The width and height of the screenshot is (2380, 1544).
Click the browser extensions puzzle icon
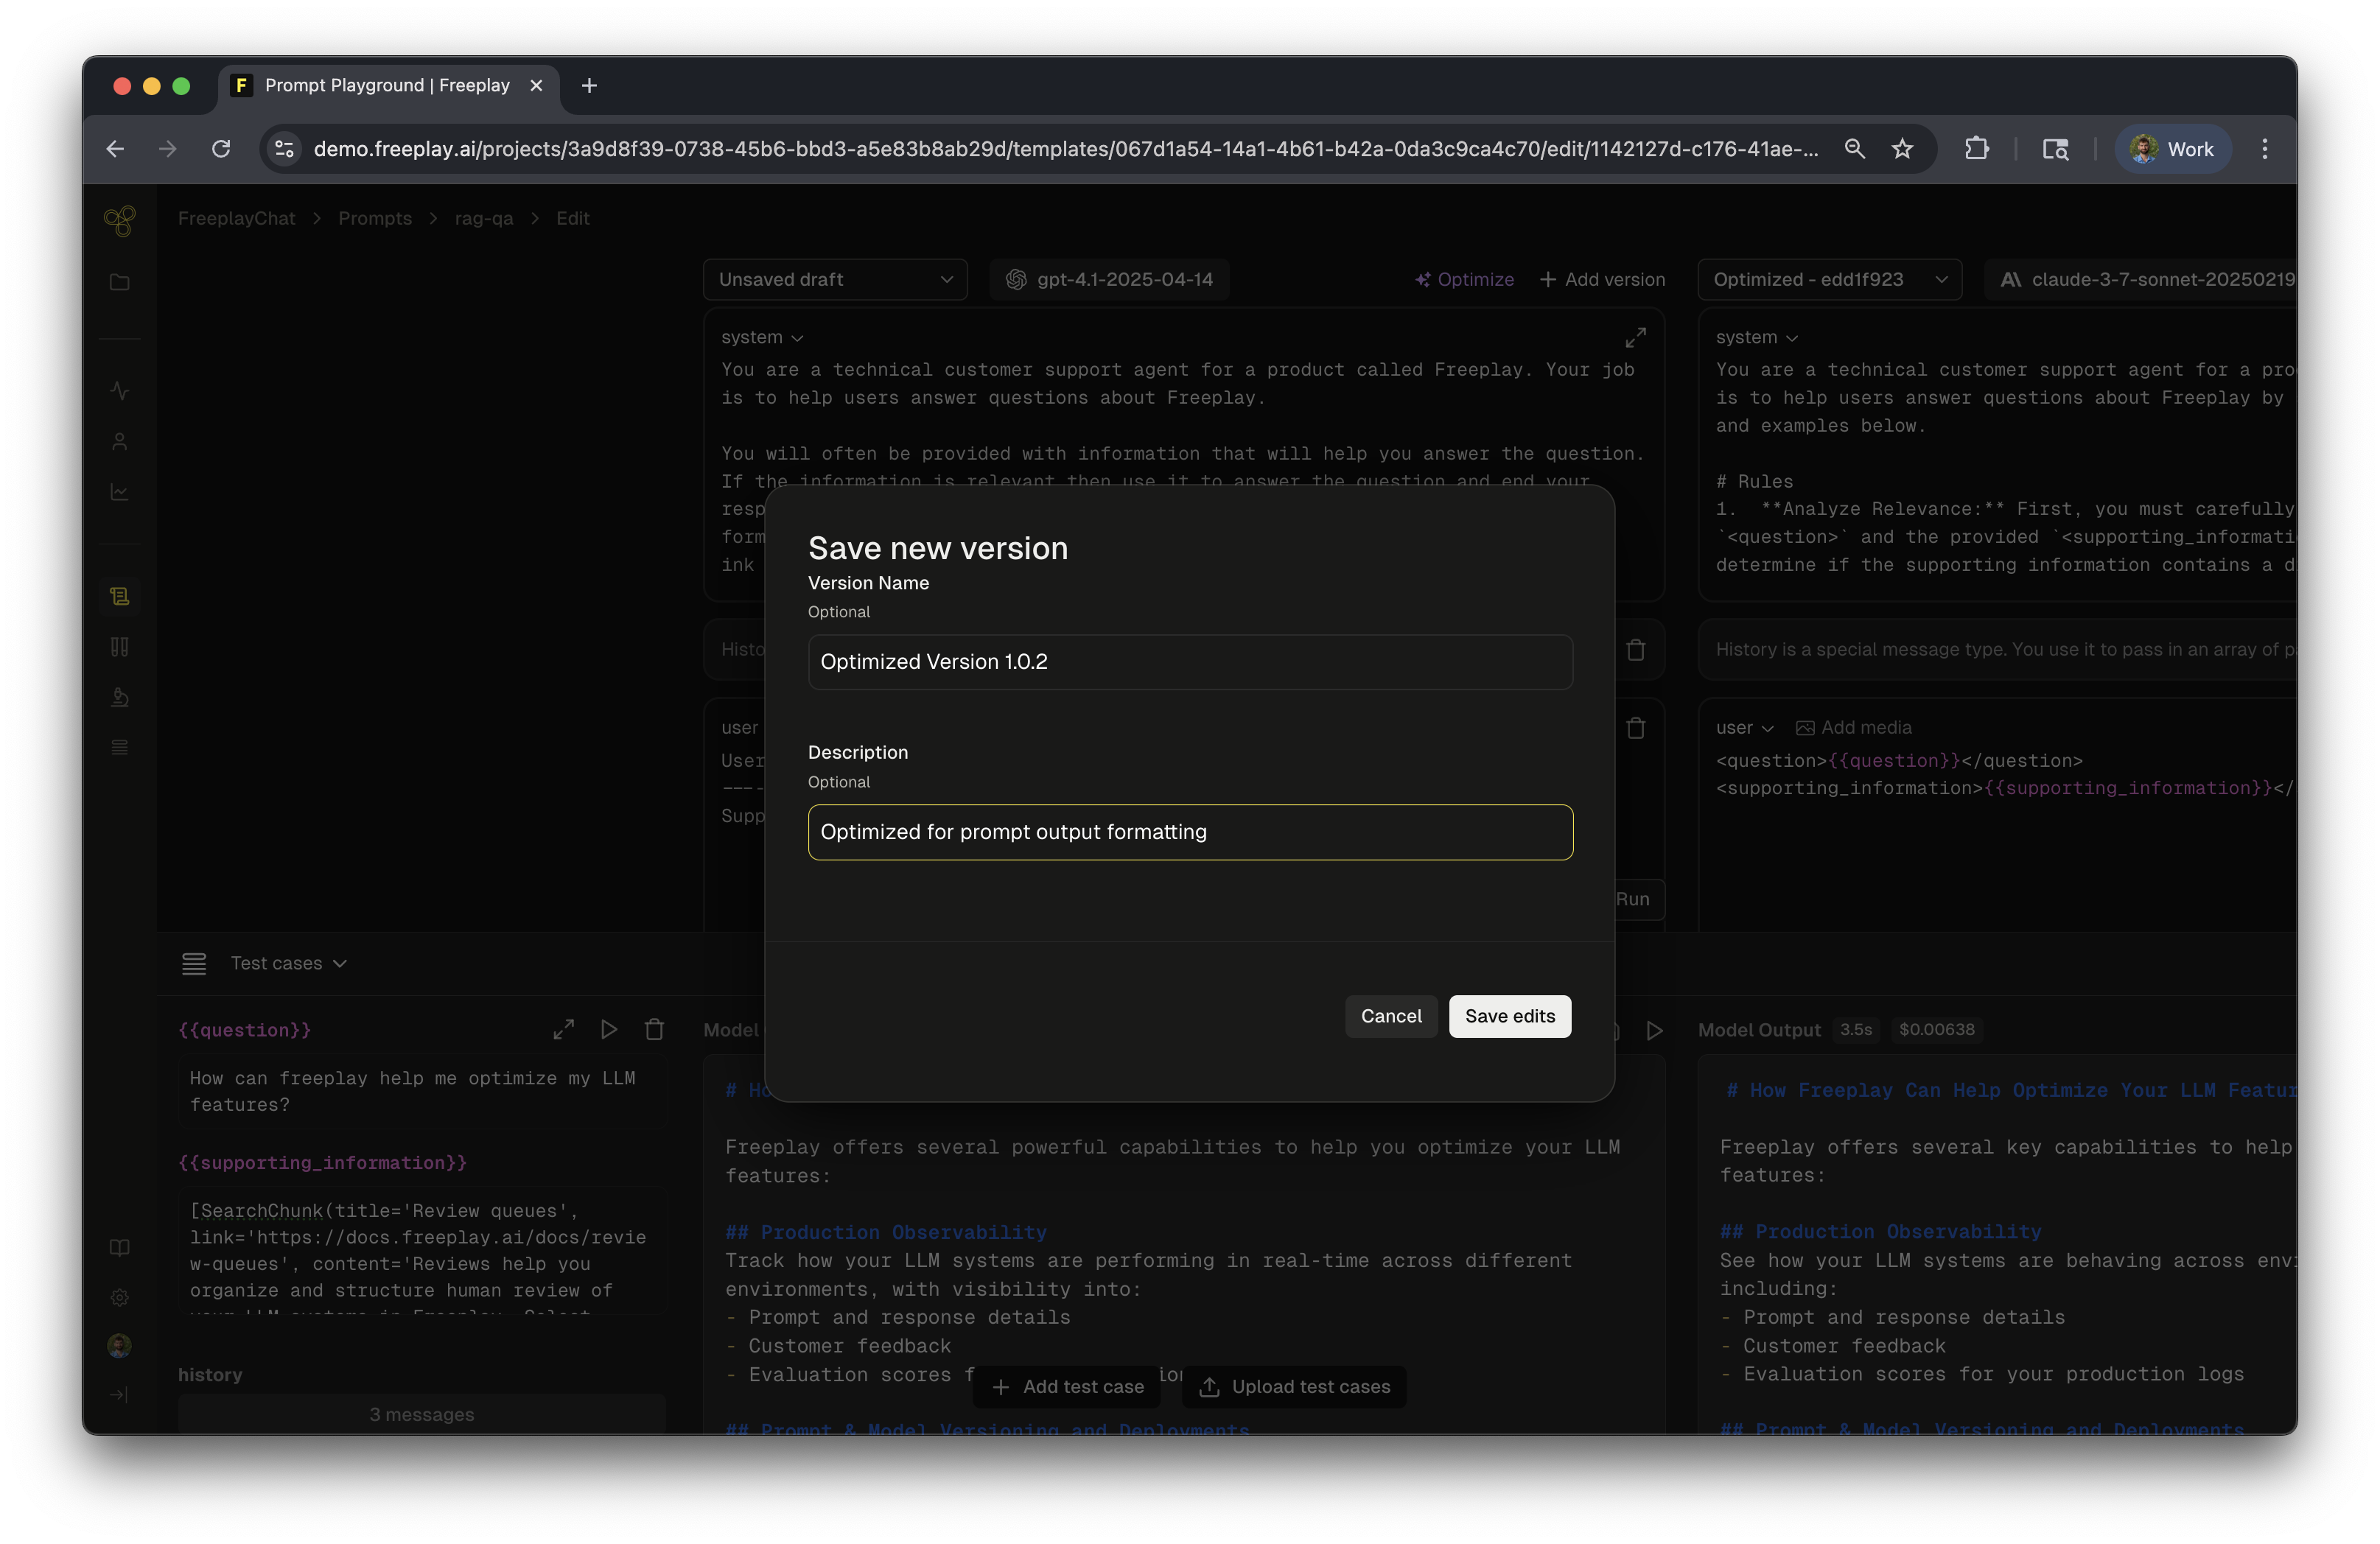pyautogui.click(x=1976, y=149)
